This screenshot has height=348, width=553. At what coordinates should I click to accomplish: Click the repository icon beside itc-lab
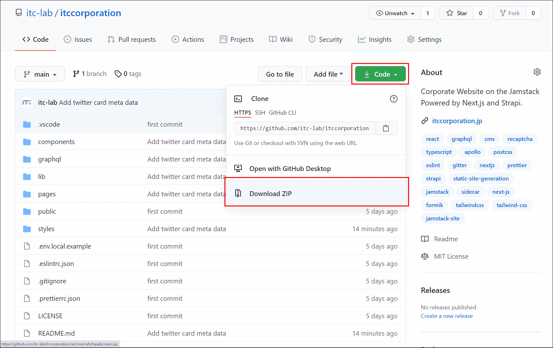coord(19,13)
